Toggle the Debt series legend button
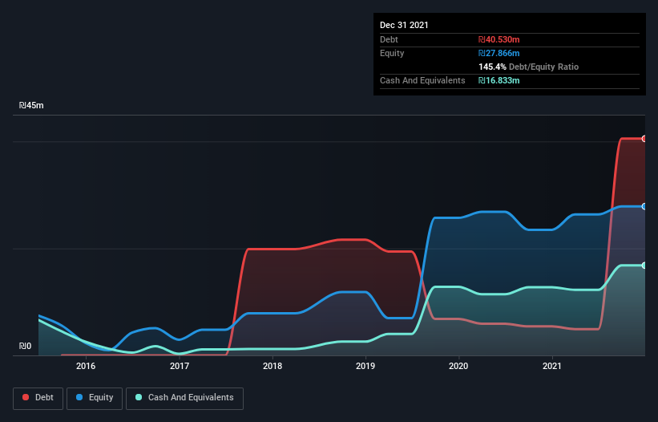The height and width of the screenshot is (422, 658). pos(38,398)
